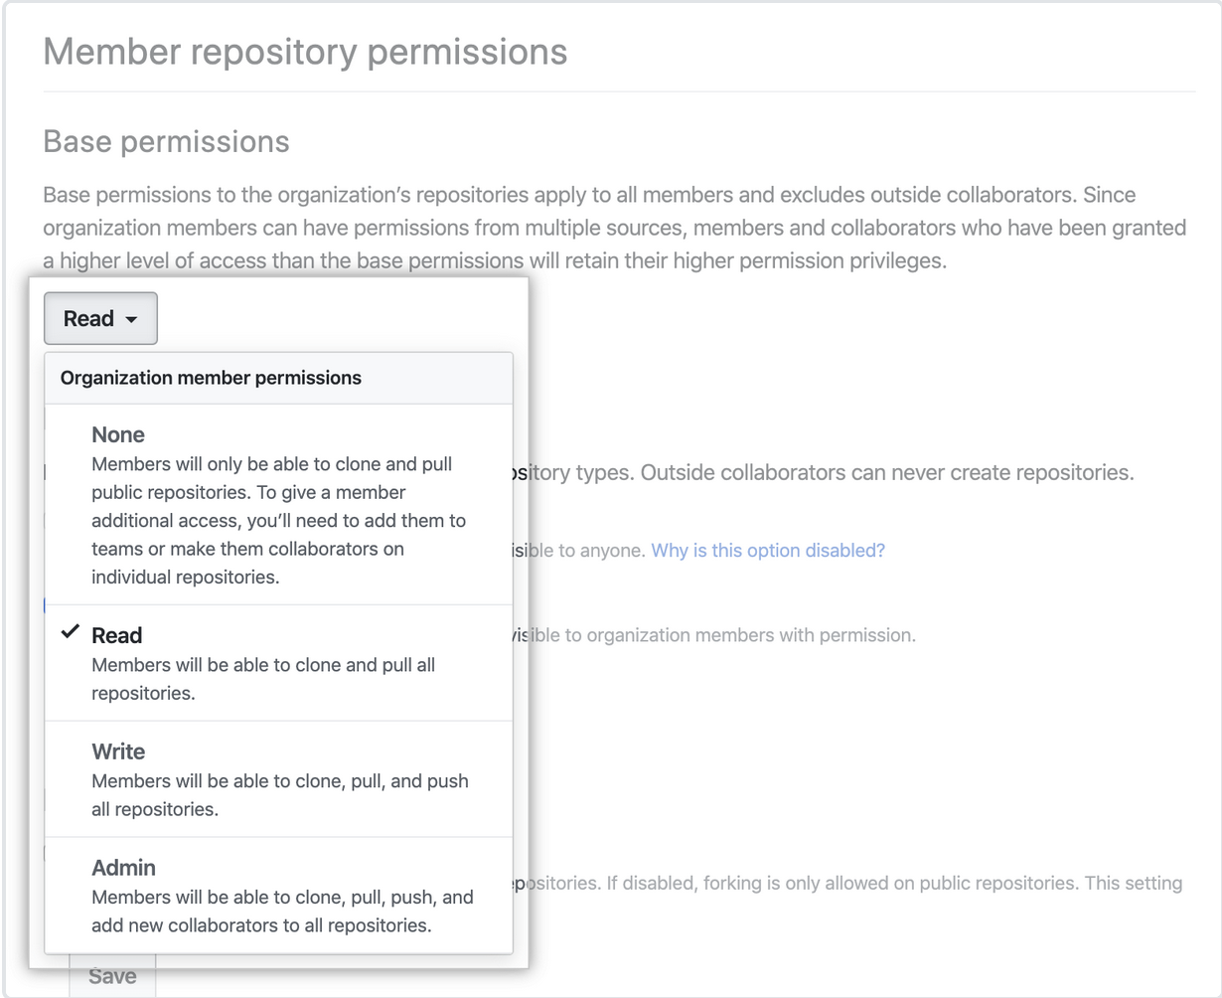Image resolution: width=1222 pixels, height=998 pixels.
Task: Click the Save button
Action: tap(112, 976)
